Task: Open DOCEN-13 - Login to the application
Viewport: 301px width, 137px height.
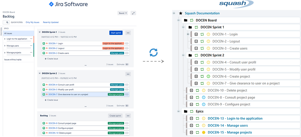Action: point(235,118)
